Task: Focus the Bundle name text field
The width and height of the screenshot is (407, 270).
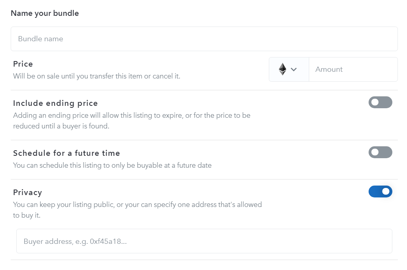Action: tap(204, 39)
